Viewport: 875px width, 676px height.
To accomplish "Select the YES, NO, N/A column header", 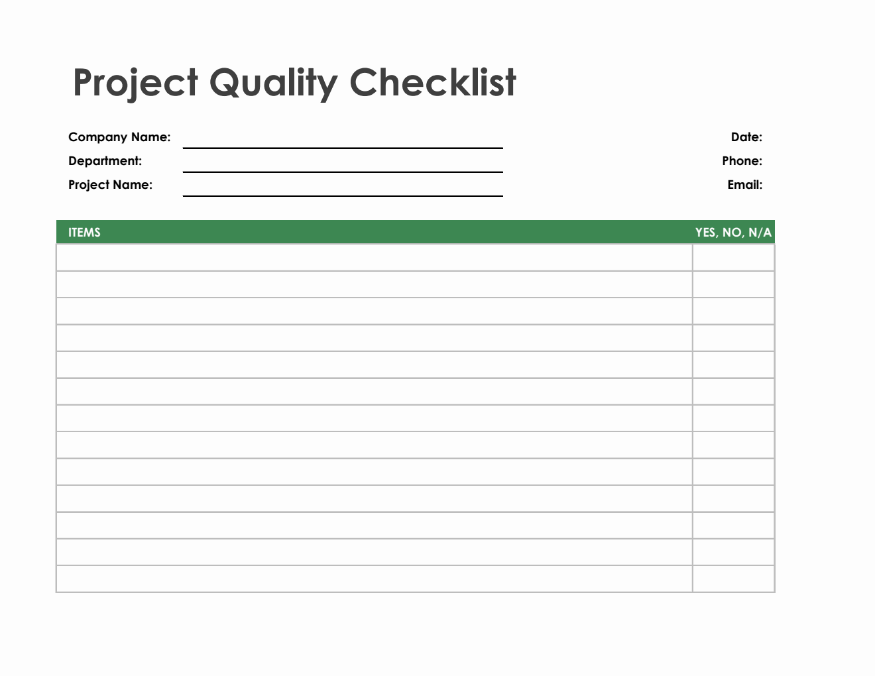I will click(x=733, y=233).
